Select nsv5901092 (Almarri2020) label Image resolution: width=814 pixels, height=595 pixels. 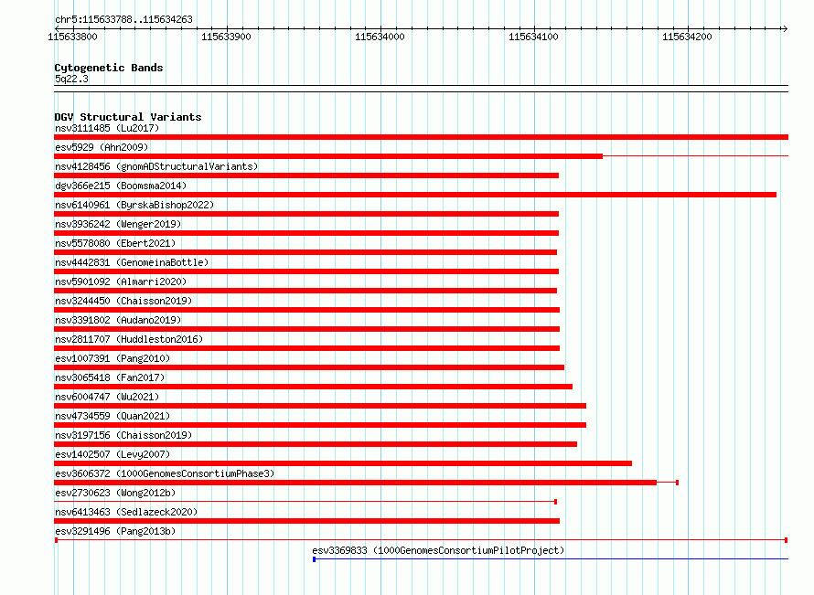(x=121, y=282)
